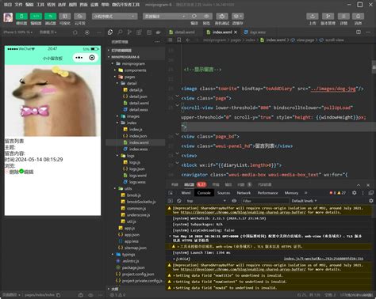This screenshot has width=376, height=299.
Task: Open the mini program mode dropdown
Action: click(114, 17)
